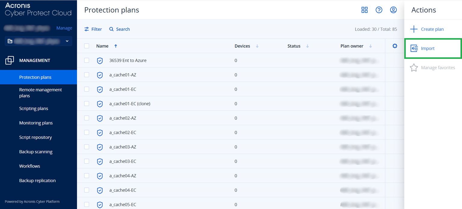The image size is (462, 209).
Task: Check the a_cache03-AZ row checkbox
Action: tap(87, 147)
